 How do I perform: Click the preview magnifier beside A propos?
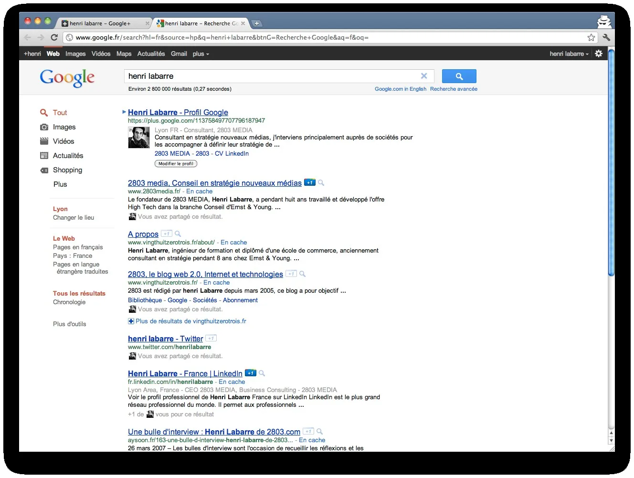(x=178, y=234)
